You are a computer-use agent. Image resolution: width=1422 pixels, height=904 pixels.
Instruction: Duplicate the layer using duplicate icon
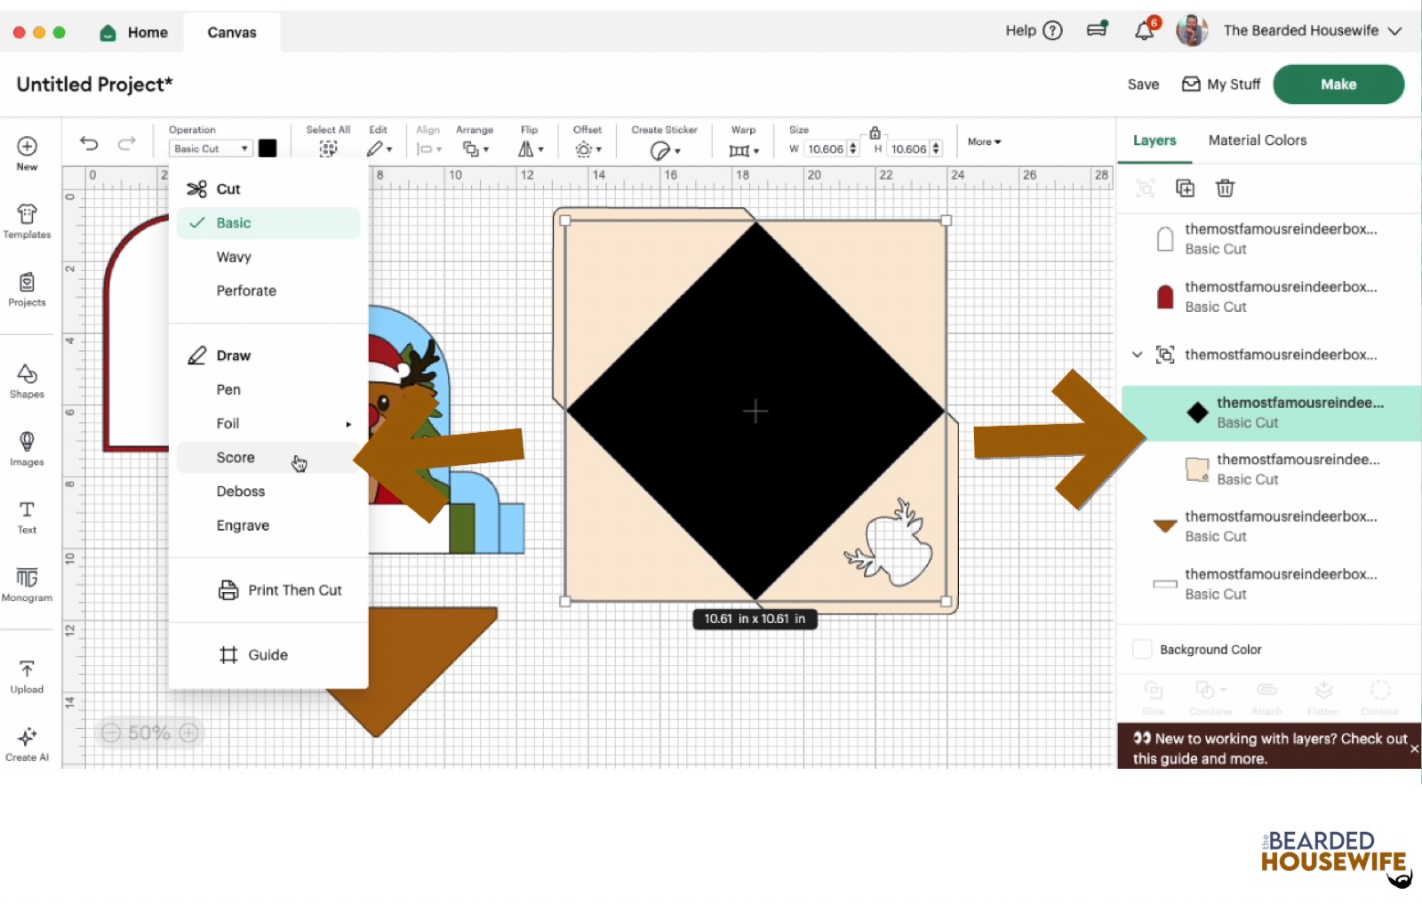(x=1185, y=188)
